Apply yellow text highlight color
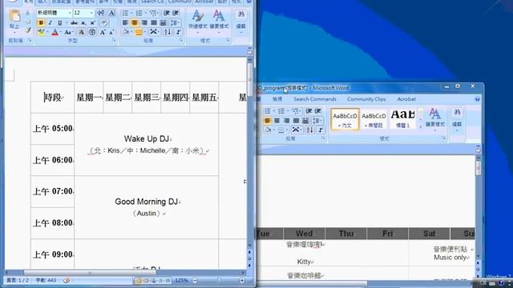The width and height of the screenshot is (513, 288). tap(41, 32)
